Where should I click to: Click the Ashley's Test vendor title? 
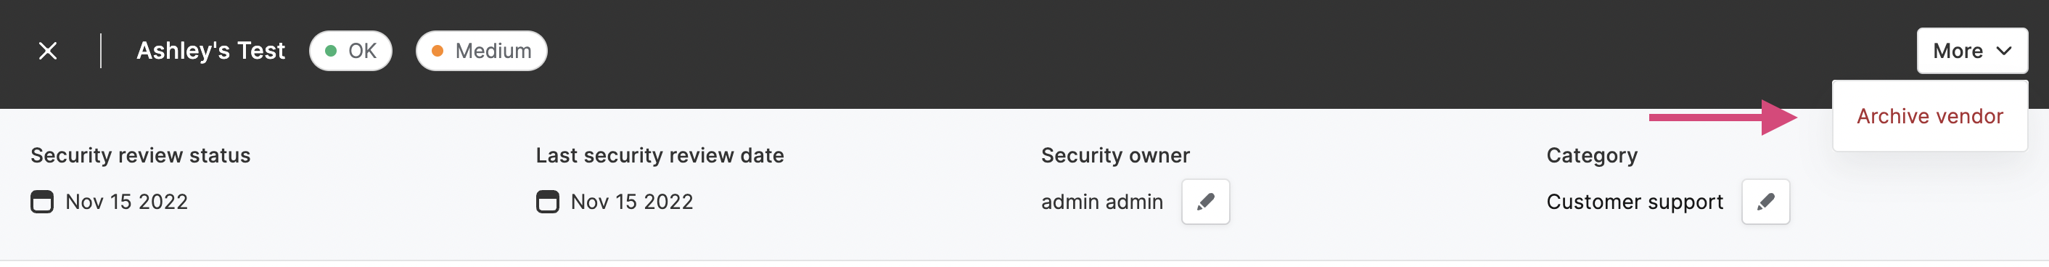point(211,51)
